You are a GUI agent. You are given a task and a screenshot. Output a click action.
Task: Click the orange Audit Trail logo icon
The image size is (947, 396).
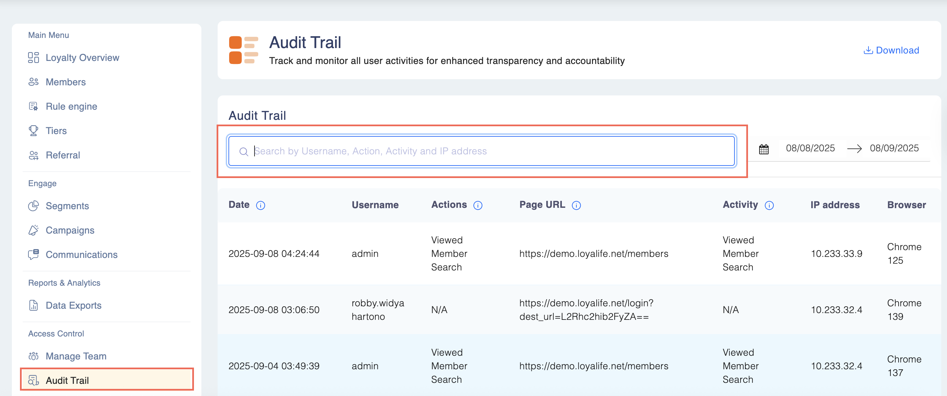tap(243, 50)
